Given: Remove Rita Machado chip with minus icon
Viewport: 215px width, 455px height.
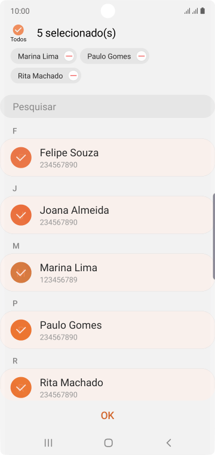Looking at the screenshot, I should click(73, 76).
